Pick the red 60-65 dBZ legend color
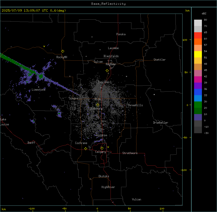Image resolution: width=217 pixels, height=212 pixels. [198, 35]
